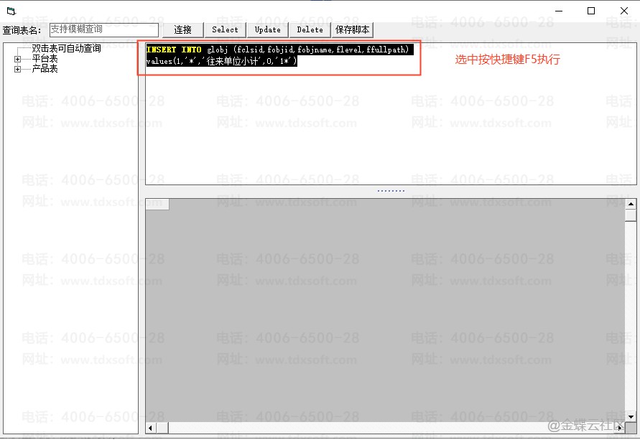Click the Select button

[x=225, y=29]
